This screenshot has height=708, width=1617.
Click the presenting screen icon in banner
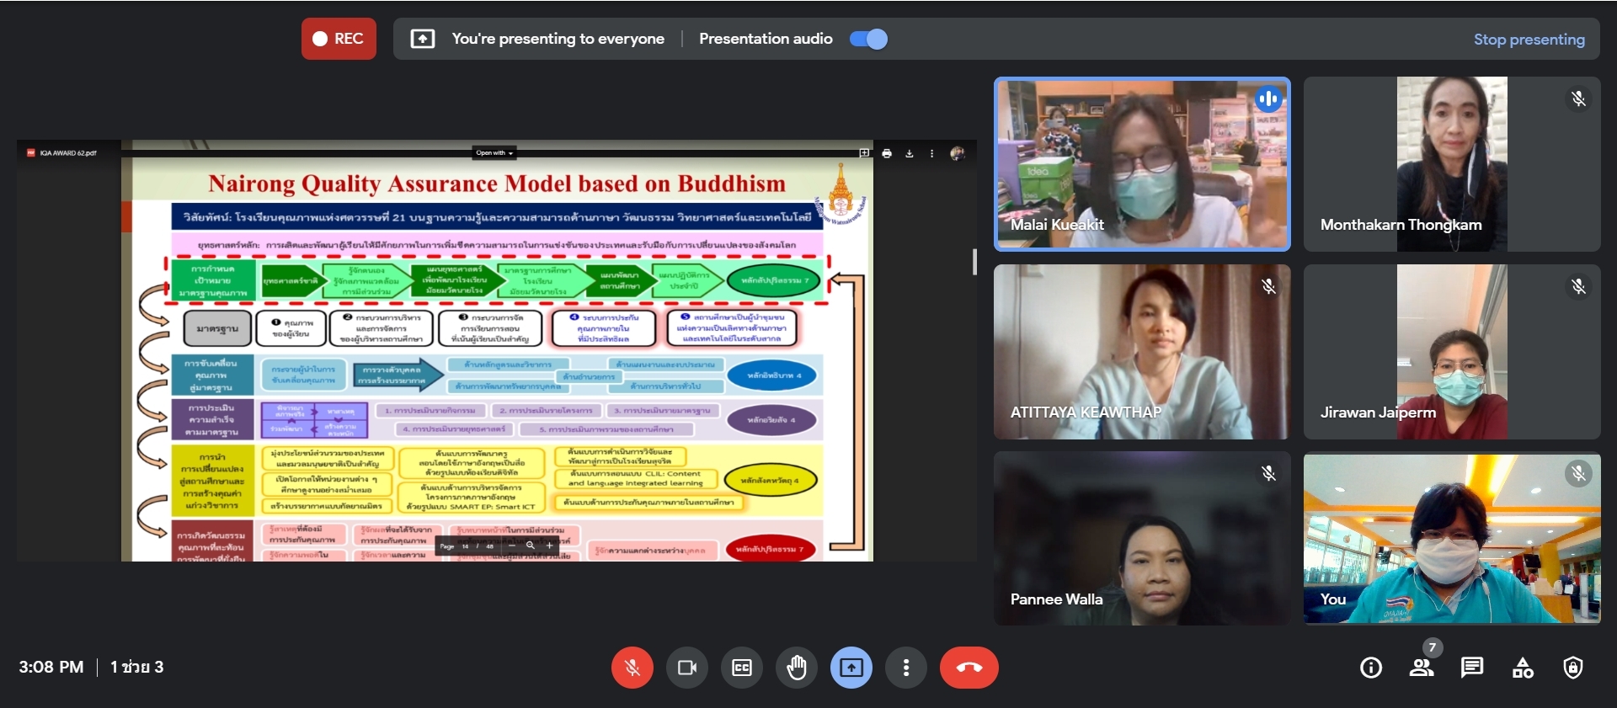click(423, 39)
